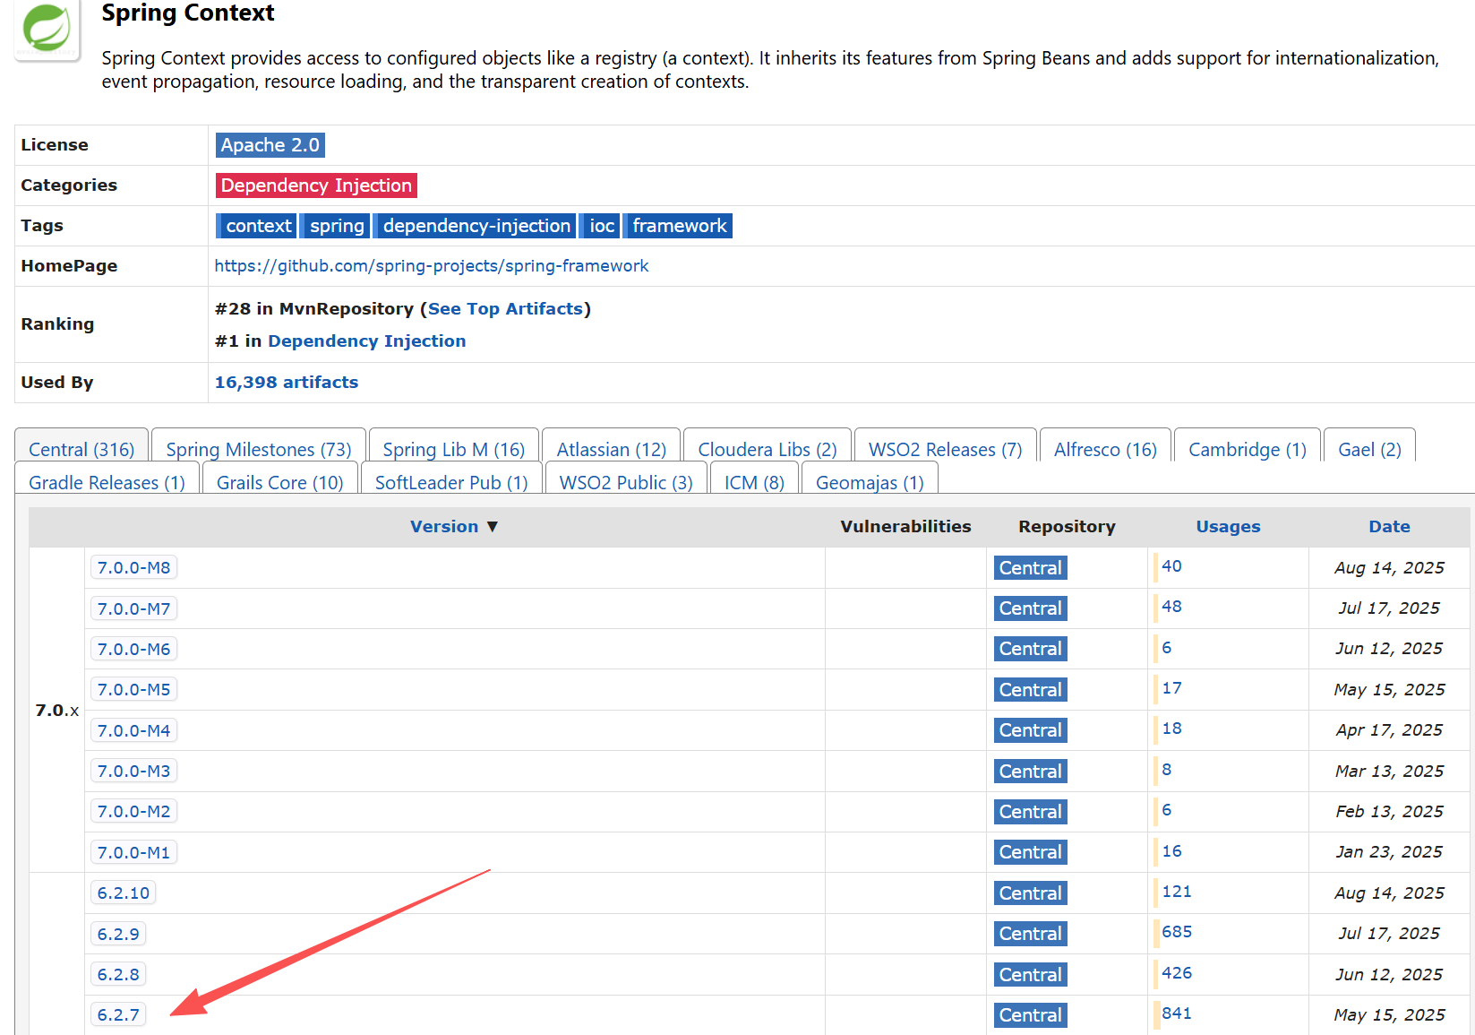Open the 841 usages link for 6.2.7
Viewport: 1475px width, 1035px height.
(x=1177, y=1013)
